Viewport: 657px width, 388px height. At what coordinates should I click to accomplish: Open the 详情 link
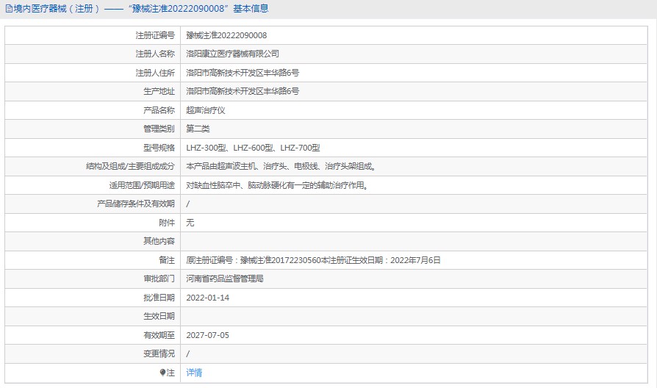(x=194, y=373)
